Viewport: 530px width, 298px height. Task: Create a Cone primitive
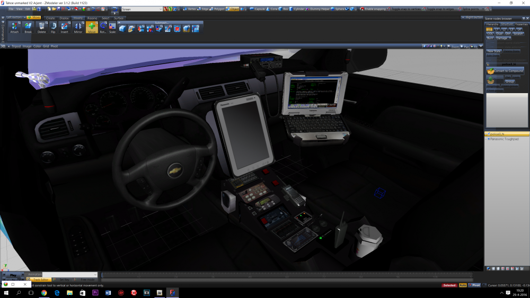pos(272,9)
